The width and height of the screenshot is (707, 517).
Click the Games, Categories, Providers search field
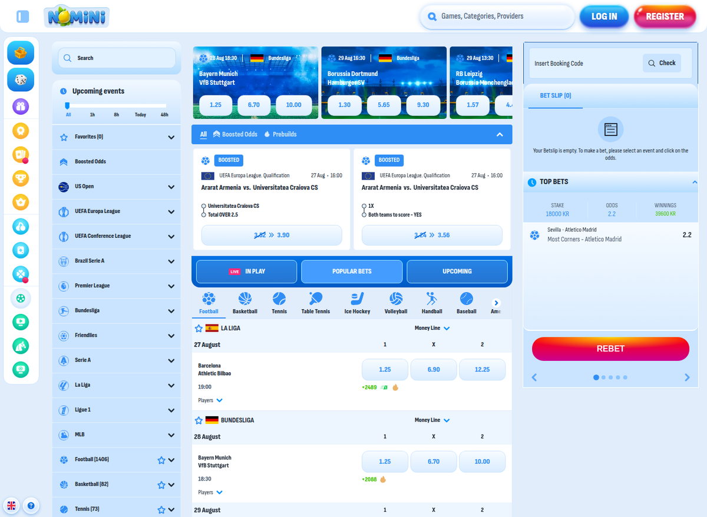(x=497, y=16)
